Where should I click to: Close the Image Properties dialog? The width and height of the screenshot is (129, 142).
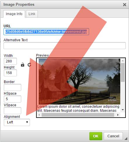click(x=125, y=5)
